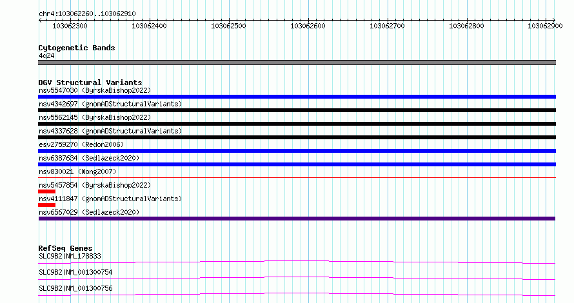Open variant nsv4111847 (gnomADStructuralVariants) label

[110, 199]
